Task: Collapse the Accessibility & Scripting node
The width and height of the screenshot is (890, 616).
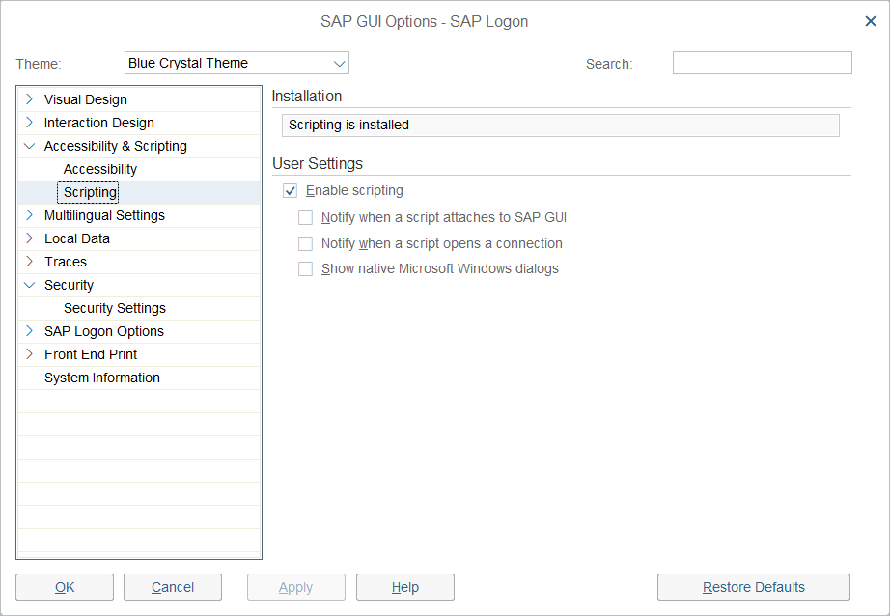Action: pyautogui.click(x=30, y=146)
